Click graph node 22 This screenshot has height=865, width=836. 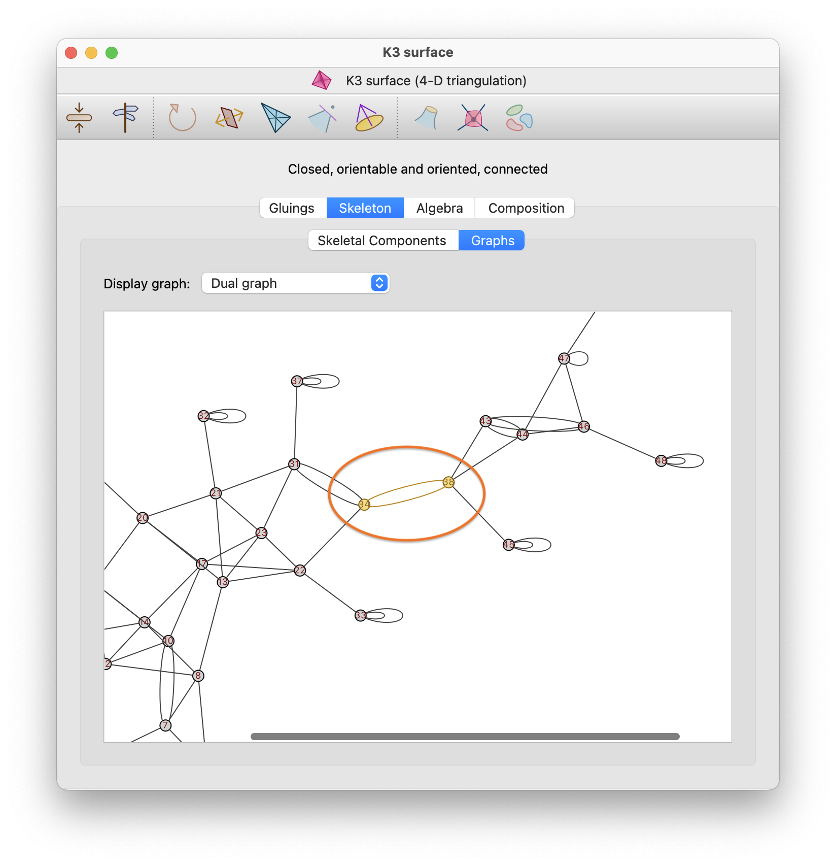tap(300, 570)
